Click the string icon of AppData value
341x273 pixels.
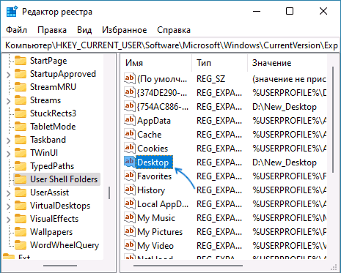[130, 121]
